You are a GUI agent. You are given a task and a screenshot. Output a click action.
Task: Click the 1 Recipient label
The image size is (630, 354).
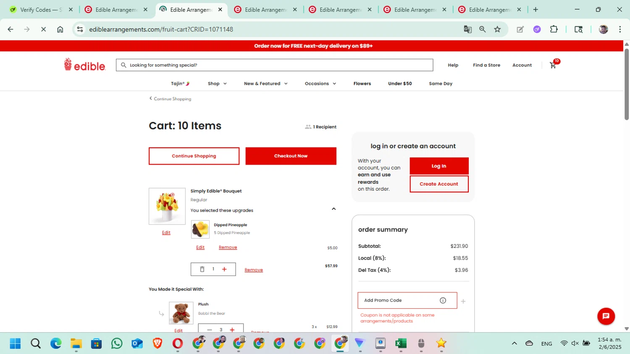tap(321, 127)
